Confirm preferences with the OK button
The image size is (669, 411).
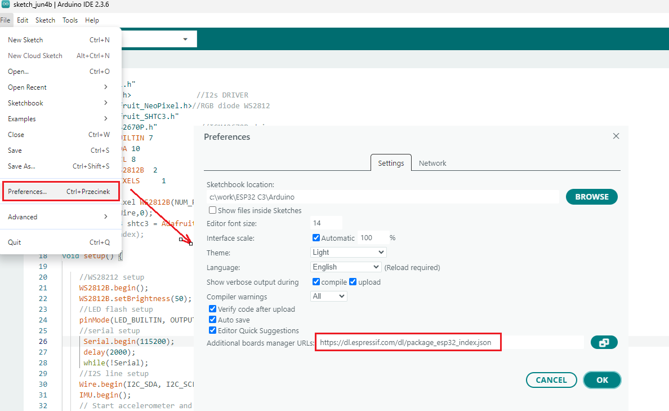coord(602,380)
